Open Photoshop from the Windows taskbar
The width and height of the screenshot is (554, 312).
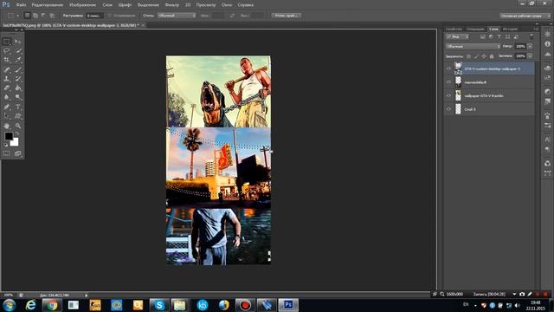coord(288,304)
